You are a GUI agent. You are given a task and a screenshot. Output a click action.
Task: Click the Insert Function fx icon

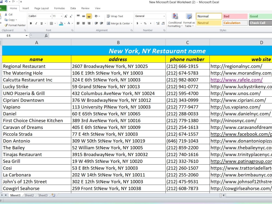point(46,36)
